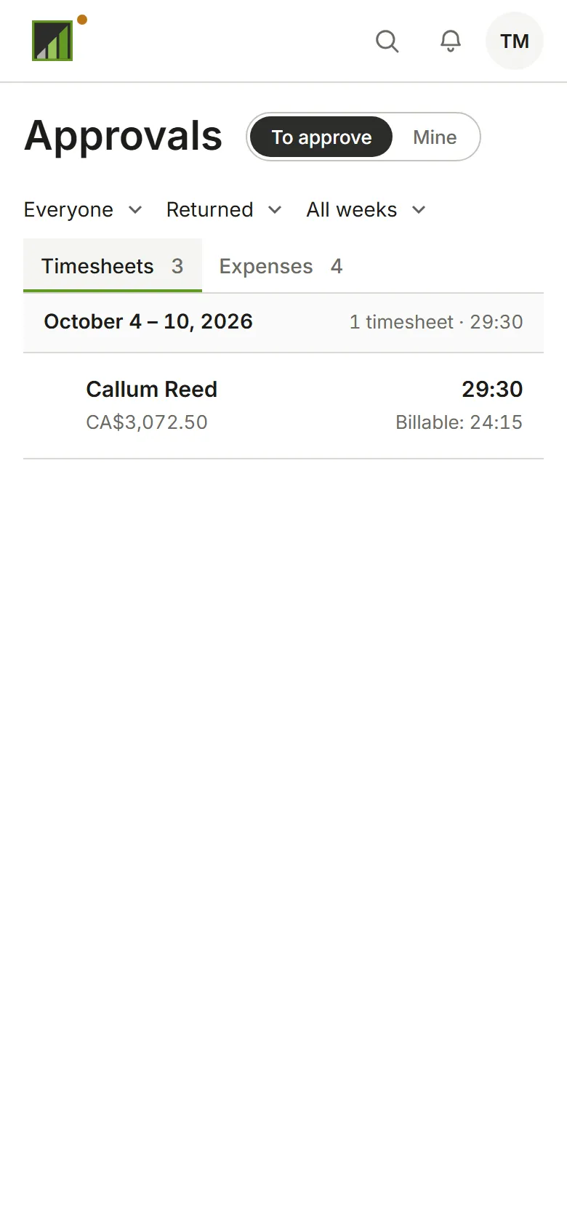Screen dimensions: 567x1227
Task: Click the chevron next to Everyone
Action: (x=135, y=210)
